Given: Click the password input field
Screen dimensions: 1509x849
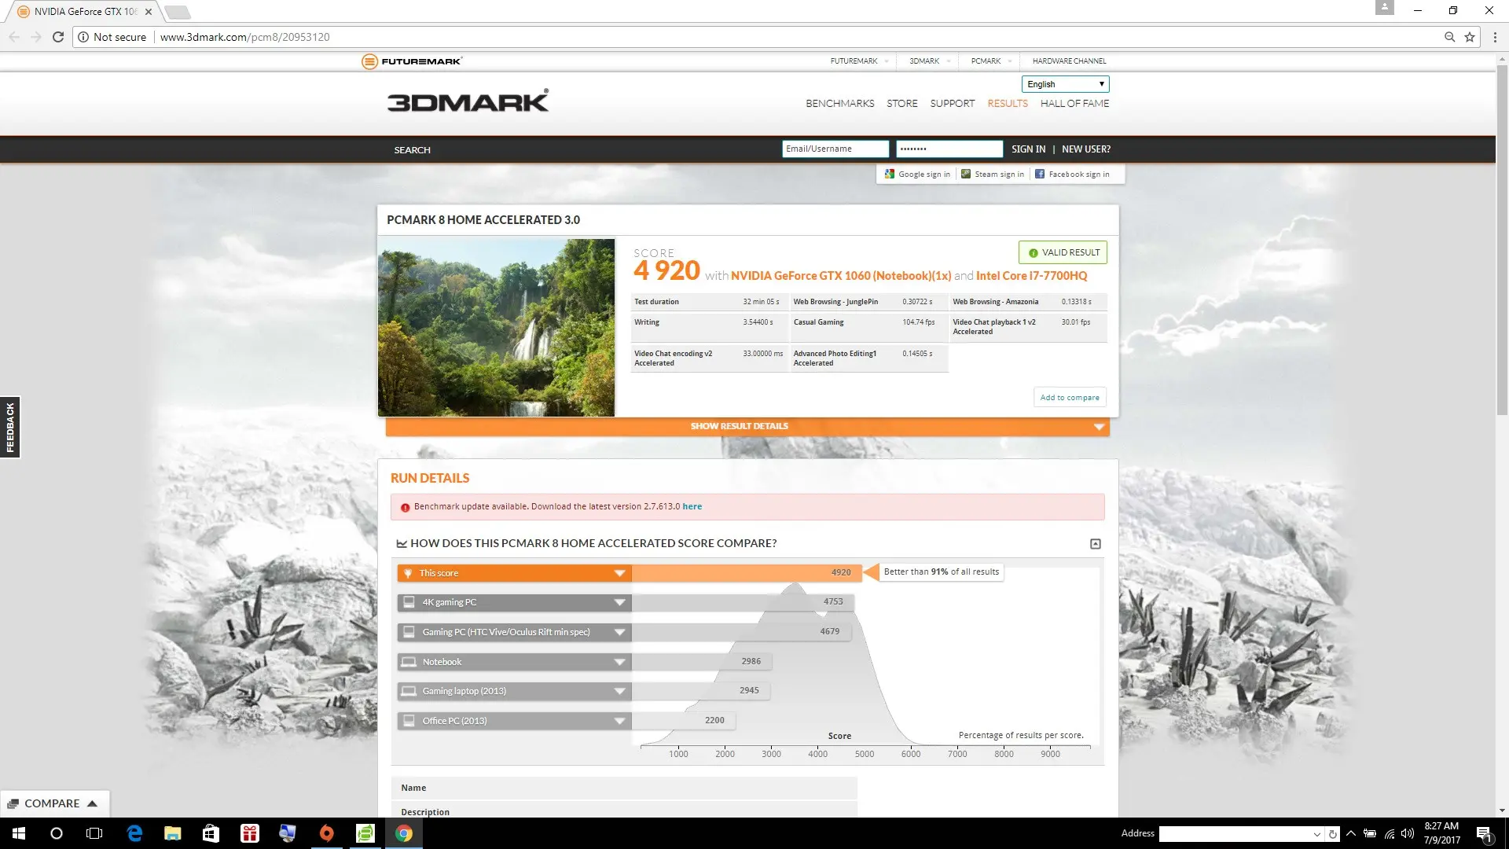Looking at the screenshot, I should (949, 149).
